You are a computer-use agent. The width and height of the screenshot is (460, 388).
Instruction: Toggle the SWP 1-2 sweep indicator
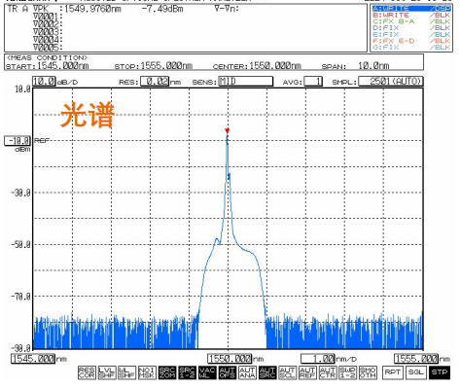tap(348, 372)
